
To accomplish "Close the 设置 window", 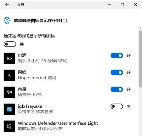I will pos(135,4).
